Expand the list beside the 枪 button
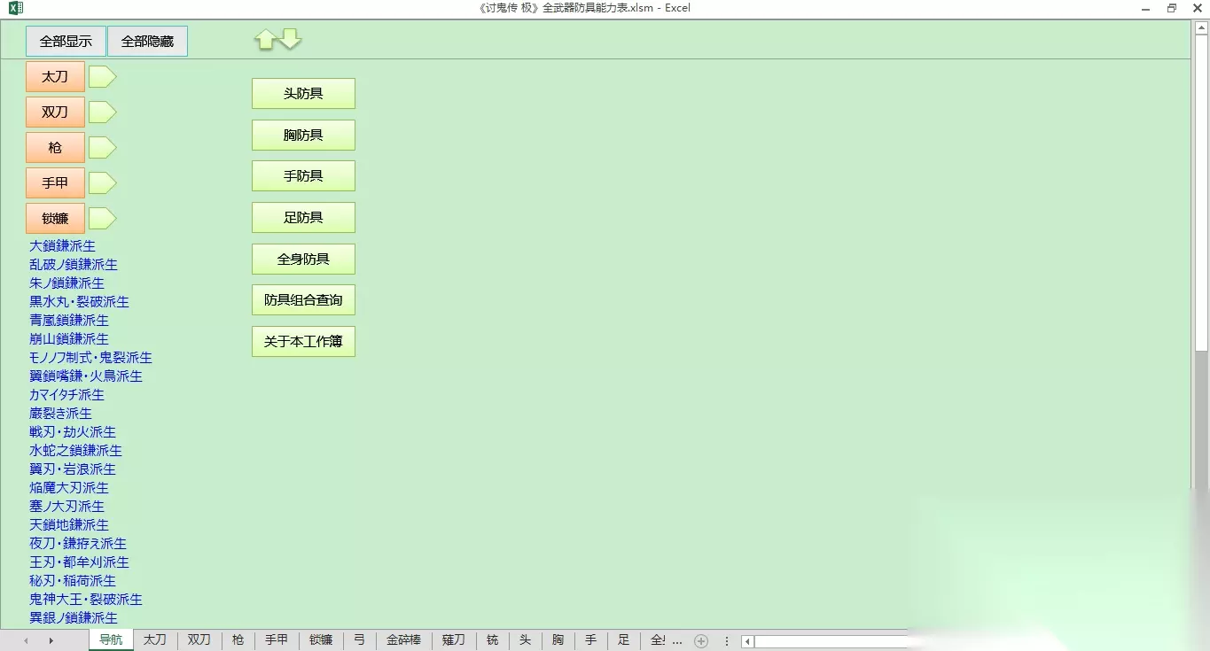1210x651 pixels. pyautogui.click(x=103, y=148)
